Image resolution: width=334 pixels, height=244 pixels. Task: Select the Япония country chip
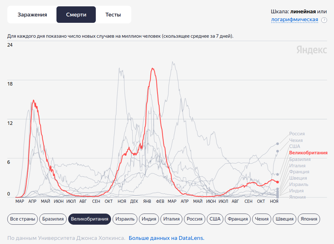coord(309,219)
